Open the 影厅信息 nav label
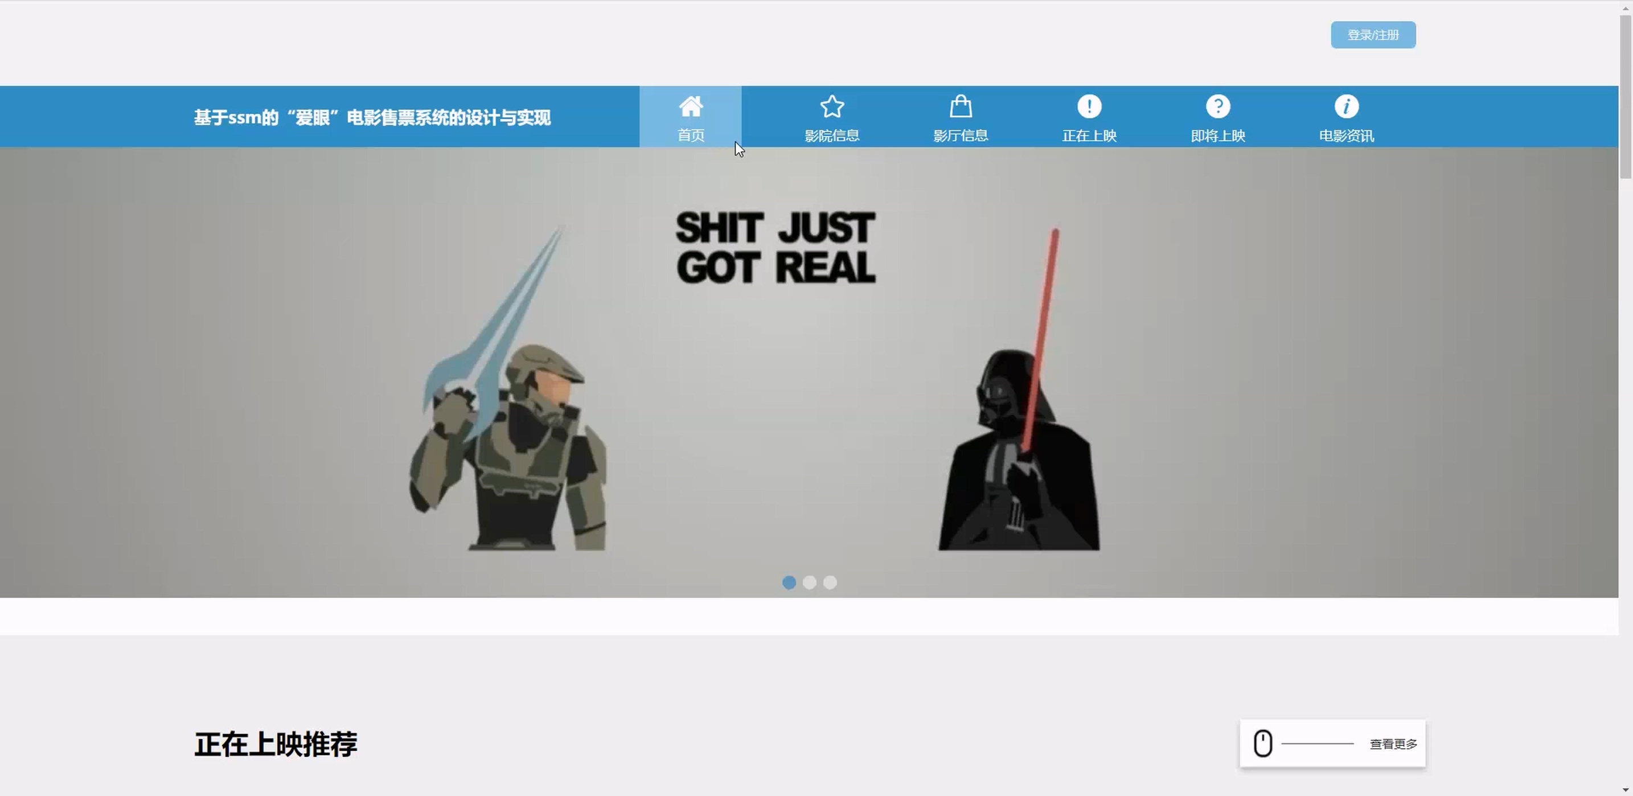 (x=961, y=136)
